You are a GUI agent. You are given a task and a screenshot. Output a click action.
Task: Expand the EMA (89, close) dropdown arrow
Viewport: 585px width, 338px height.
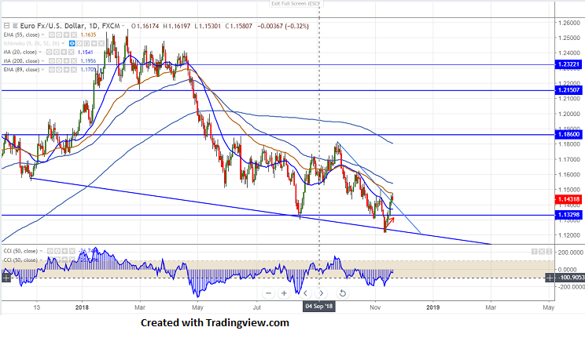[43, 70]
